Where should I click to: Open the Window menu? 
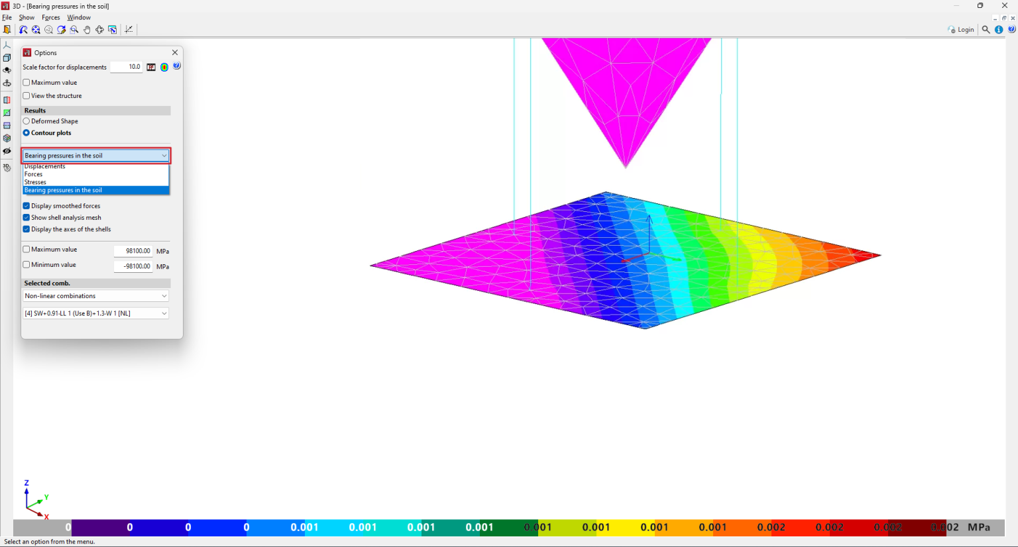(79, 17)
